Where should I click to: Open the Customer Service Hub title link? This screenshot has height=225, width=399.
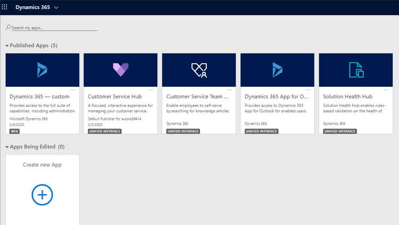tap(115, 97)
